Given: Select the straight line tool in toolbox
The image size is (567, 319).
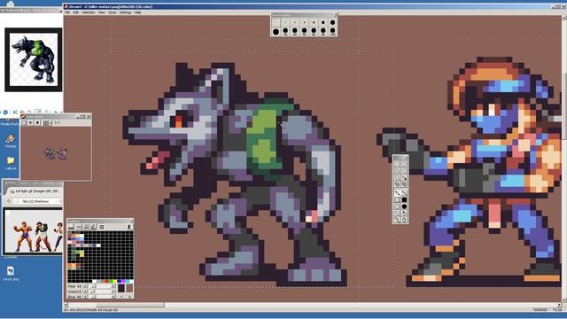Looking at the screenshot, I should click(x=404, y=192).
